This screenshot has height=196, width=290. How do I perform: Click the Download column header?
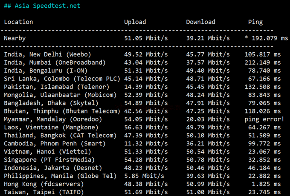(200, 22)
